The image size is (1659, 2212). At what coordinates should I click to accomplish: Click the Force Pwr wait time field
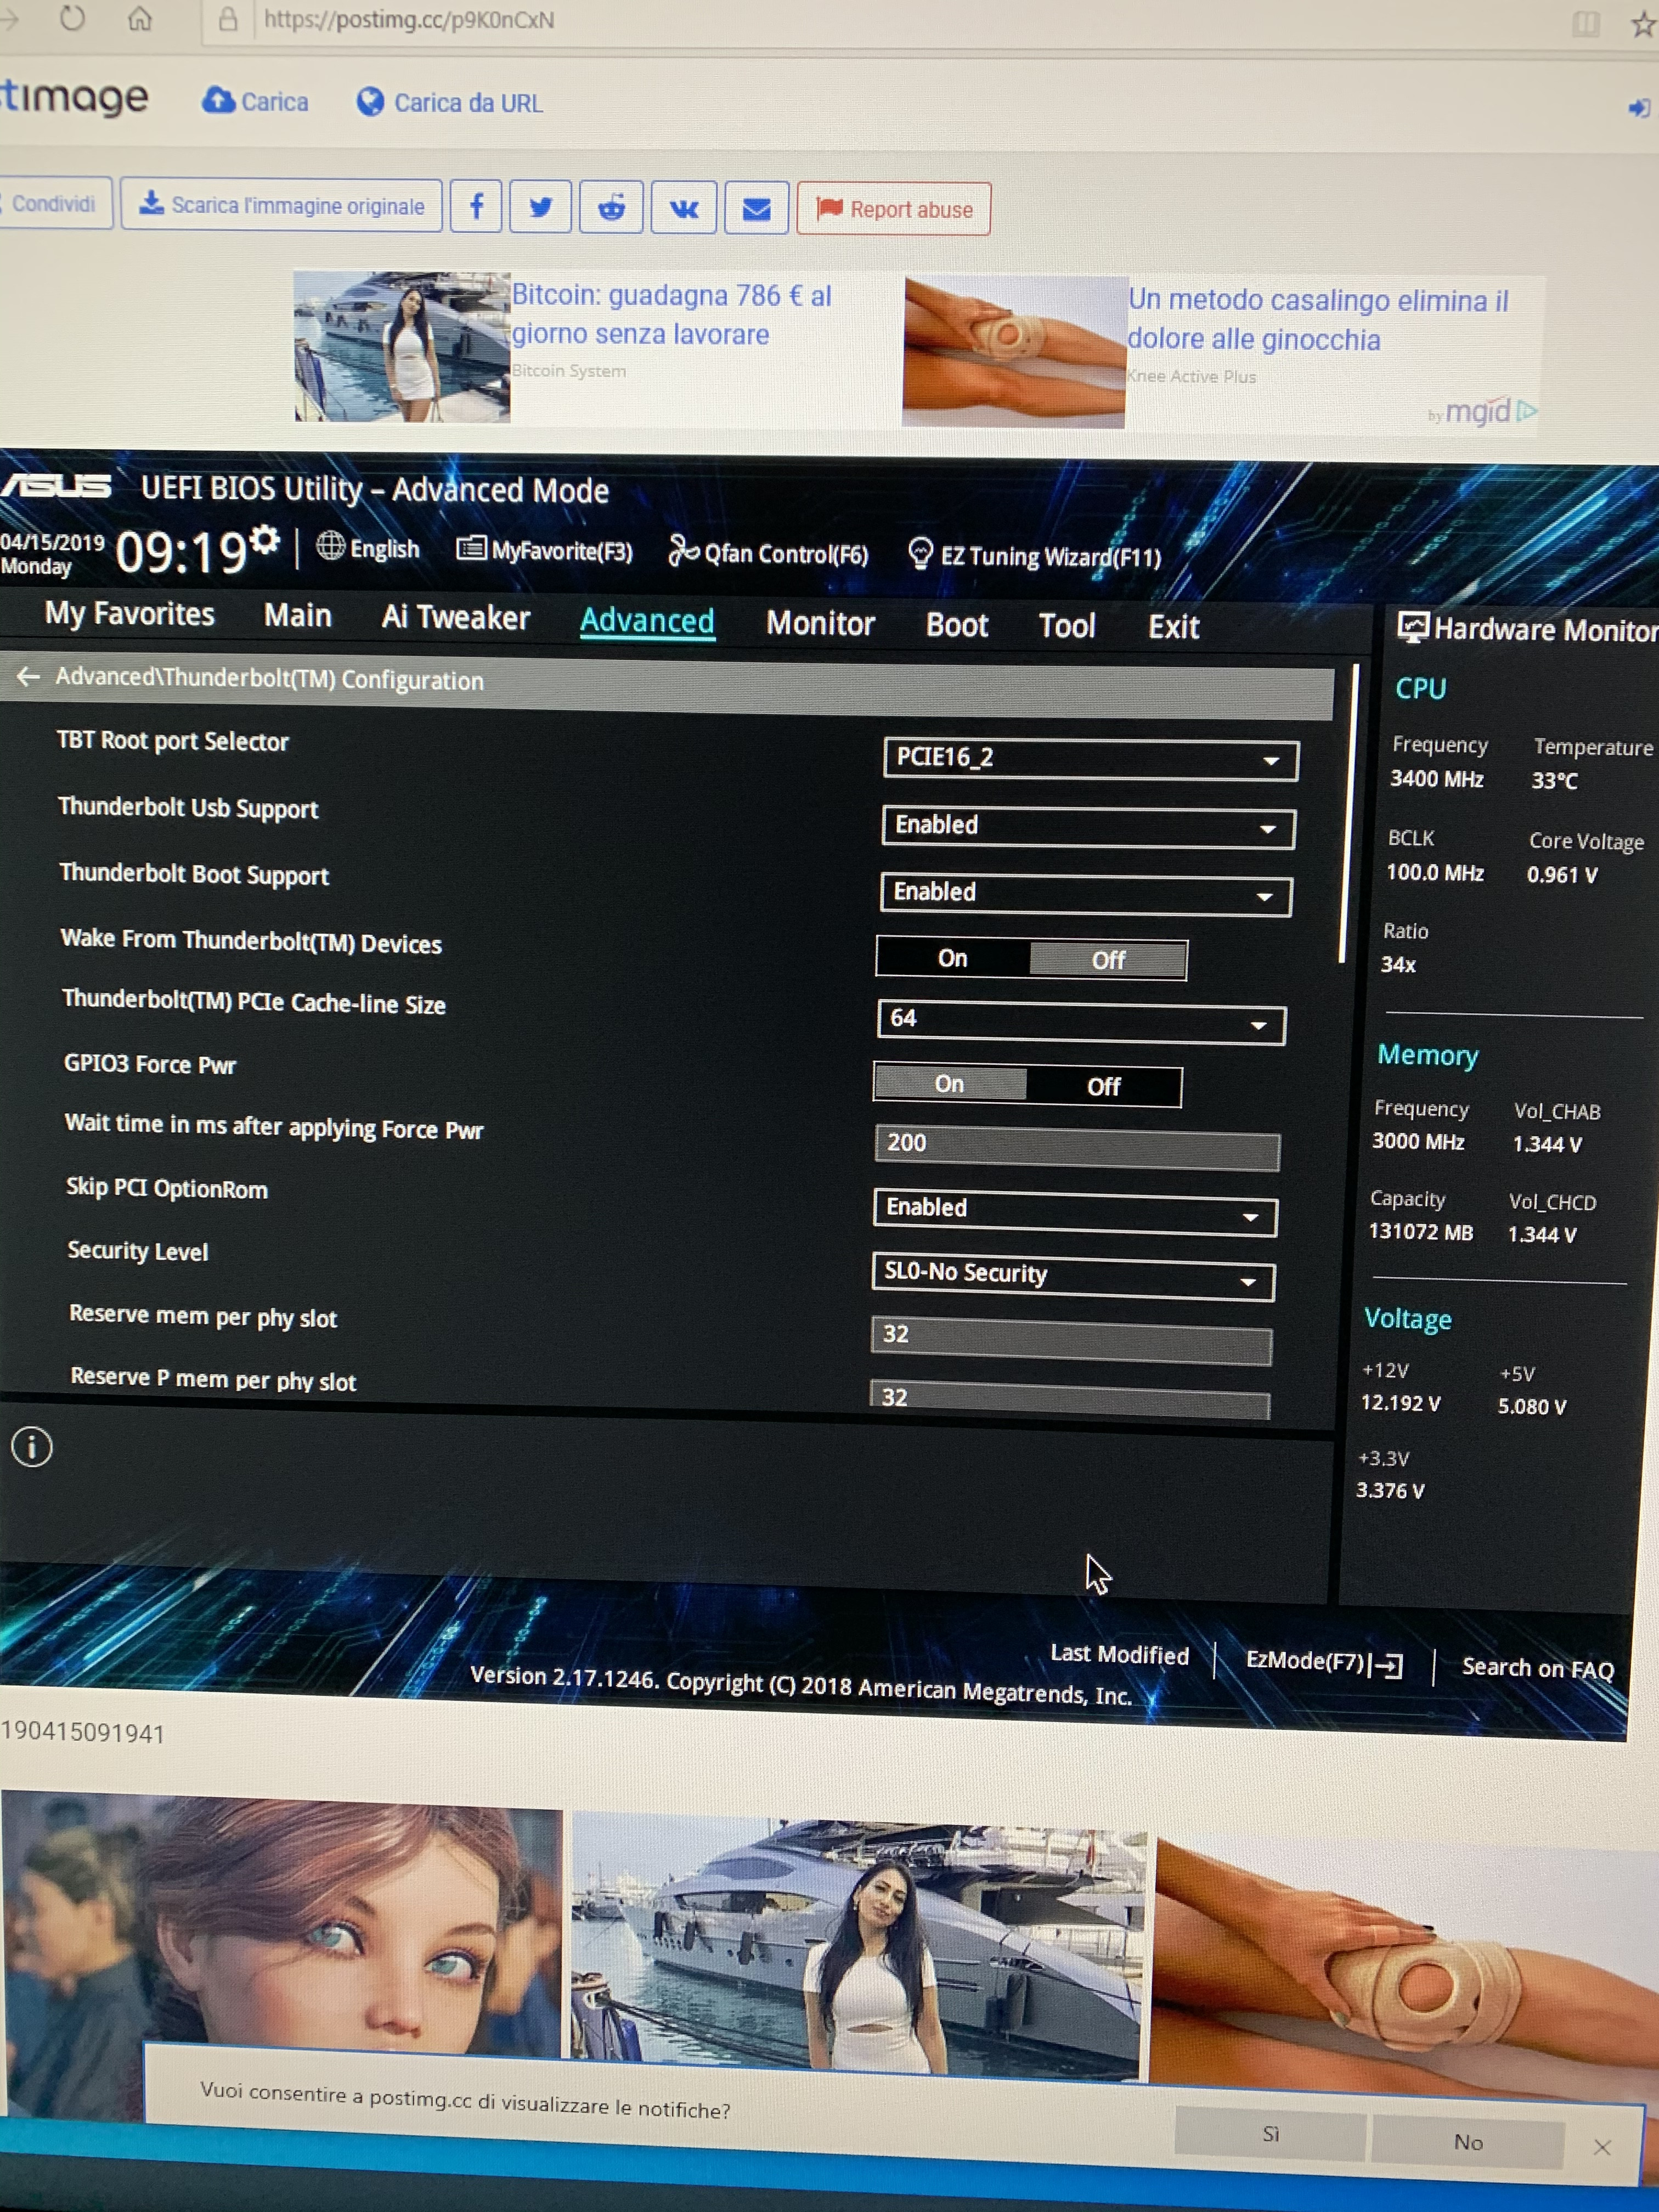point(1076,1146)
